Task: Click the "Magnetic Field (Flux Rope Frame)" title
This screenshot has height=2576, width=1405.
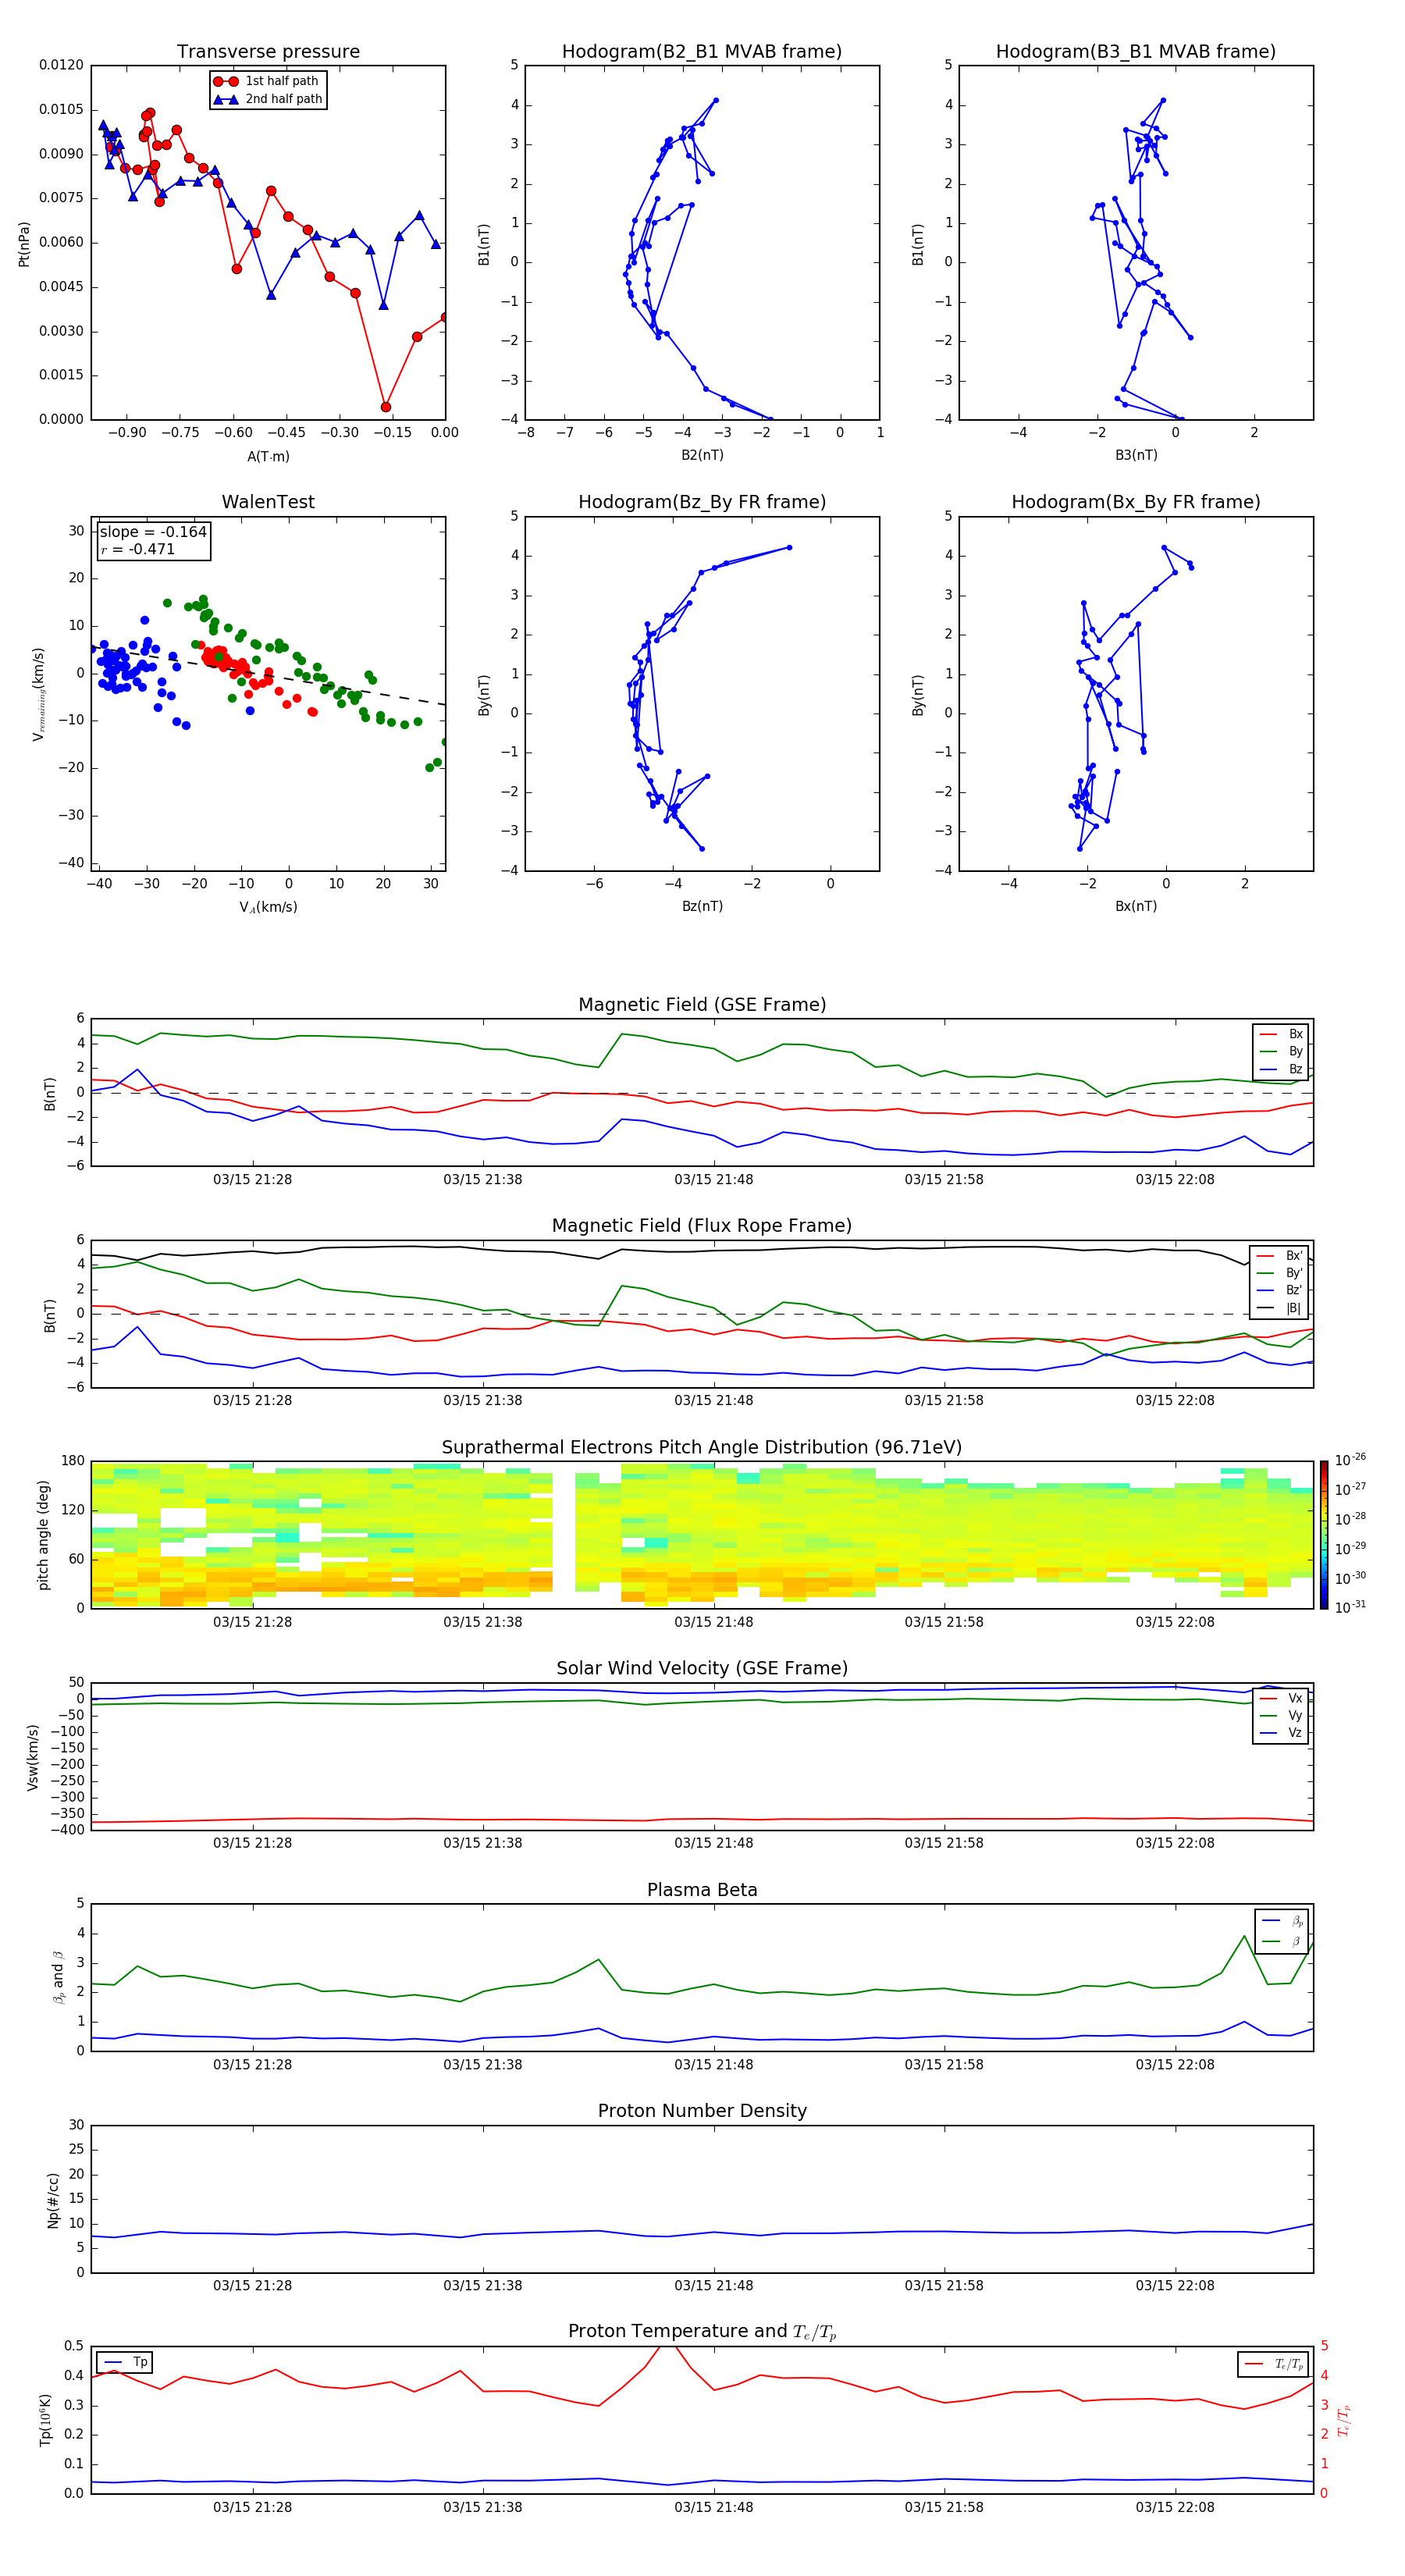Action: pos(702,1226)
